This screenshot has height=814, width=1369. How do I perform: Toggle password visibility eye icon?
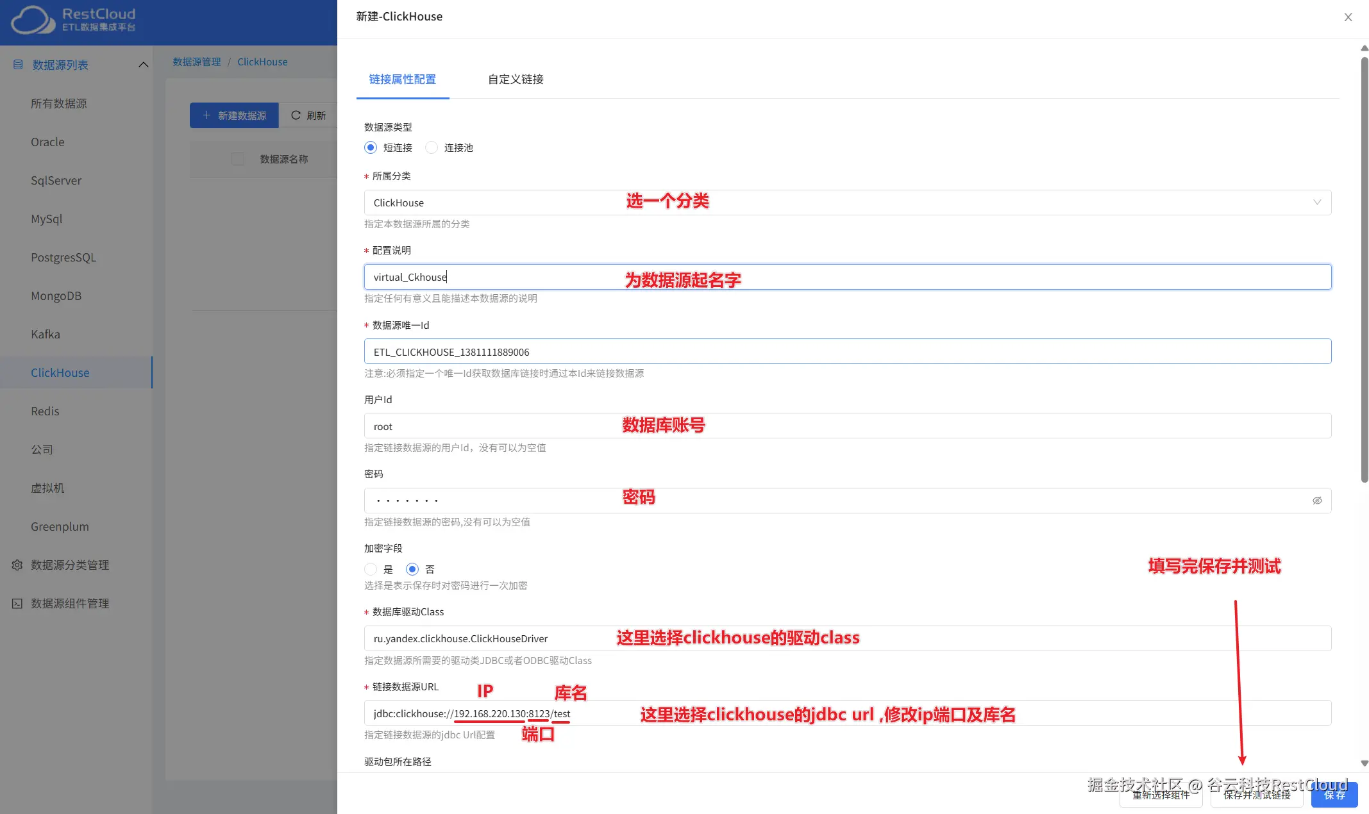click(1317, 501)
